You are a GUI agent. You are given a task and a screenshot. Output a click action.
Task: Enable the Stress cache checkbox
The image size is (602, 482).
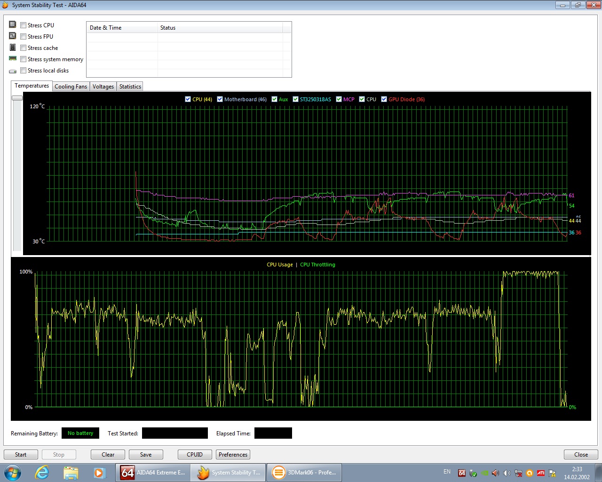pos(23,48)
